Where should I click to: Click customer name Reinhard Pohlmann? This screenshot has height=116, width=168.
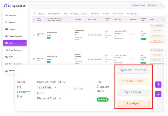coord(78,55)
